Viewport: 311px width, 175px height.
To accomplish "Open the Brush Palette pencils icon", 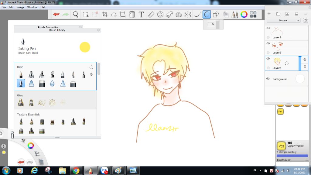I will [x=235, y=14].
